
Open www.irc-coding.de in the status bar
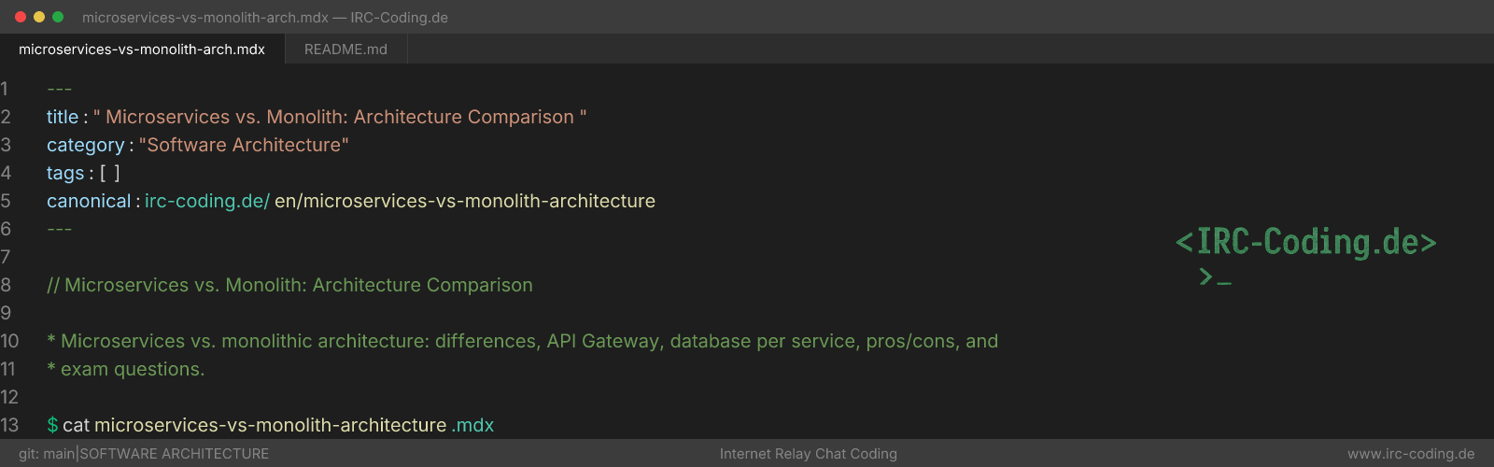[x=1411, y=454]
